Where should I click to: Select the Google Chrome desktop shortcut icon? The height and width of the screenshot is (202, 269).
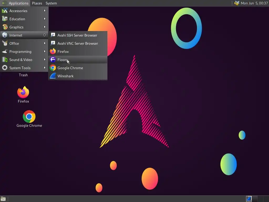click(x=29, y=117)
